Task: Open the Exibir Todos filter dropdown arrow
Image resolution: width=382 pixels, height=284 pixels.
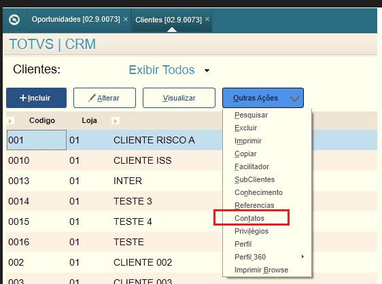Action: 207,71
